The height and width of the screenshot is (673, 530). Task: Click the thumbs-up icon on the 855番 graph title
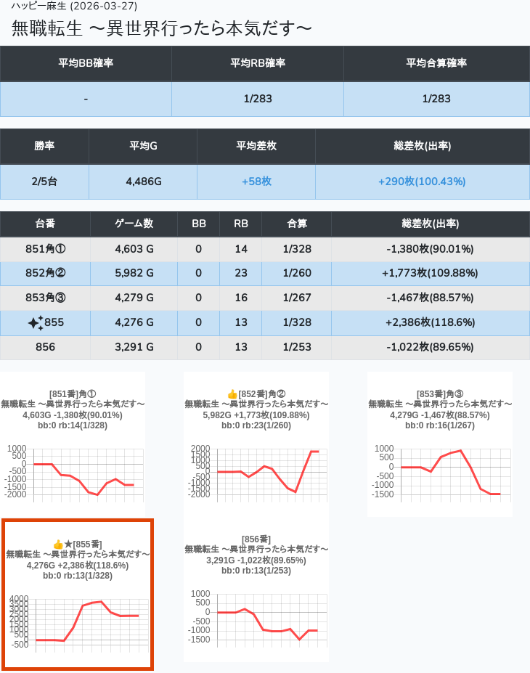pyautogui.click(x=58, y=544)
